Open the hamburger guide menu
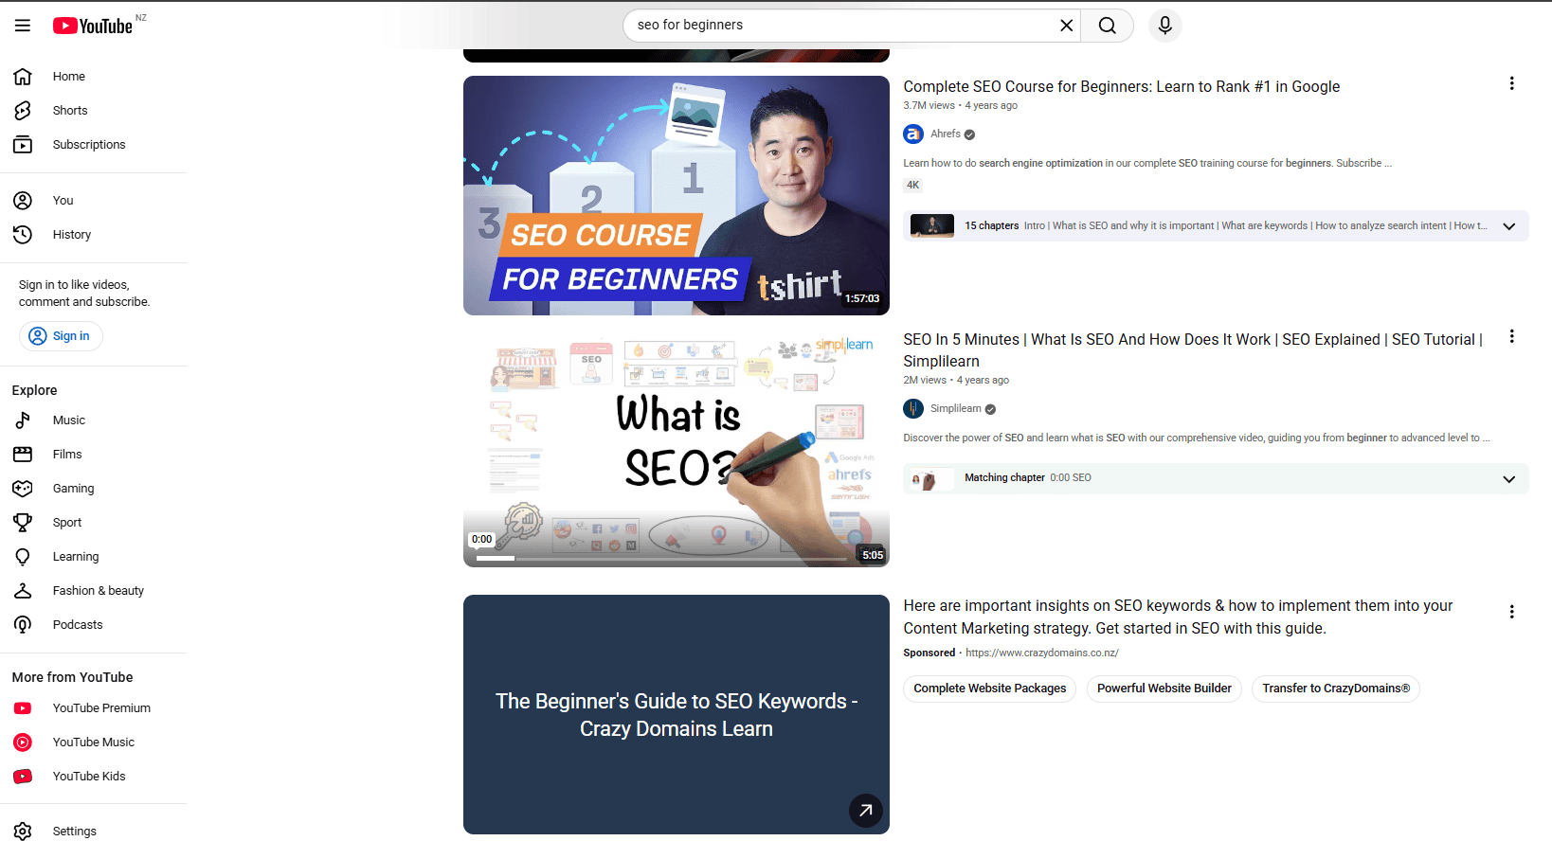Image resolution: width=1552 pixels, height=841 pixels. (23, 26)
